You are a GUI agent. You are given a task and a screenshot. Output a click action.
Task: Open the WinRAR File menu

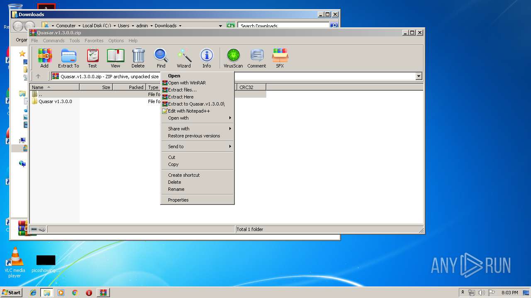(34, 41)
